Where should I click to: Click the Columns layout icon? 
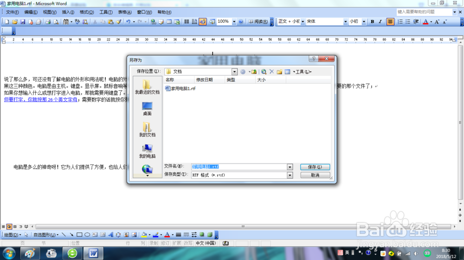[x=187, y=22]
